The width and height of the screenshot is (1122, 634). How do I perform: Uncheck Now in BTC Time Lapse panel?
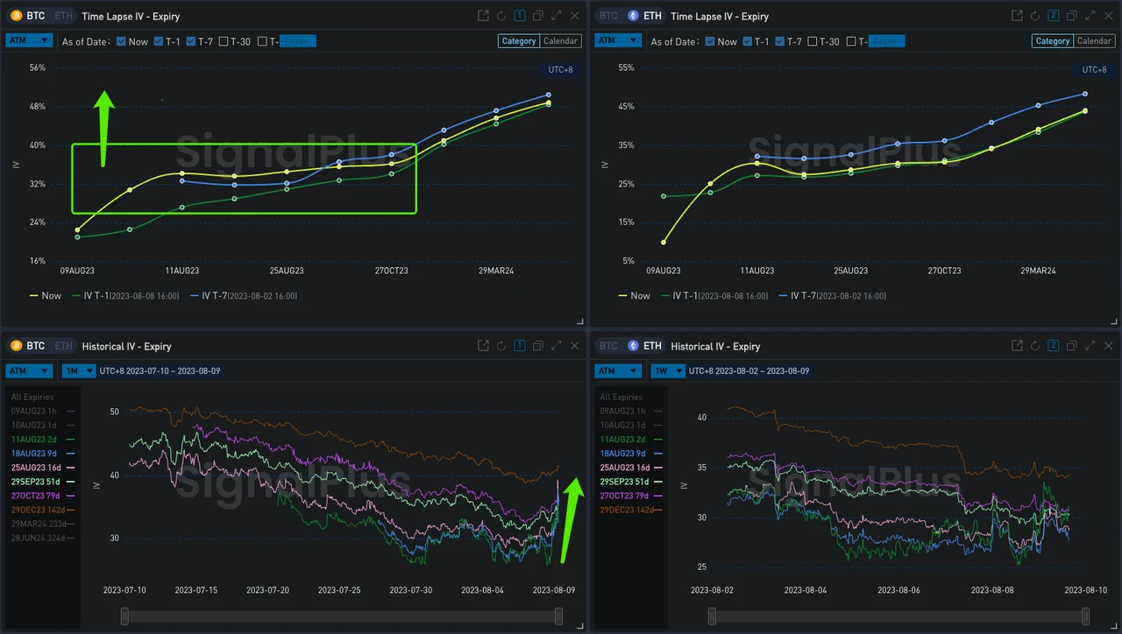pyautogui.click(x=121, y=41)
